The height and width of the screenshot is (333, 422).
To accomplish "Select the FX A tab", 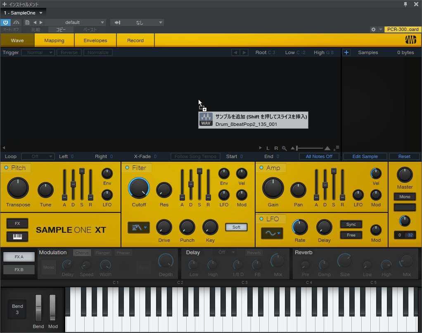I will (x=19, y=257).
